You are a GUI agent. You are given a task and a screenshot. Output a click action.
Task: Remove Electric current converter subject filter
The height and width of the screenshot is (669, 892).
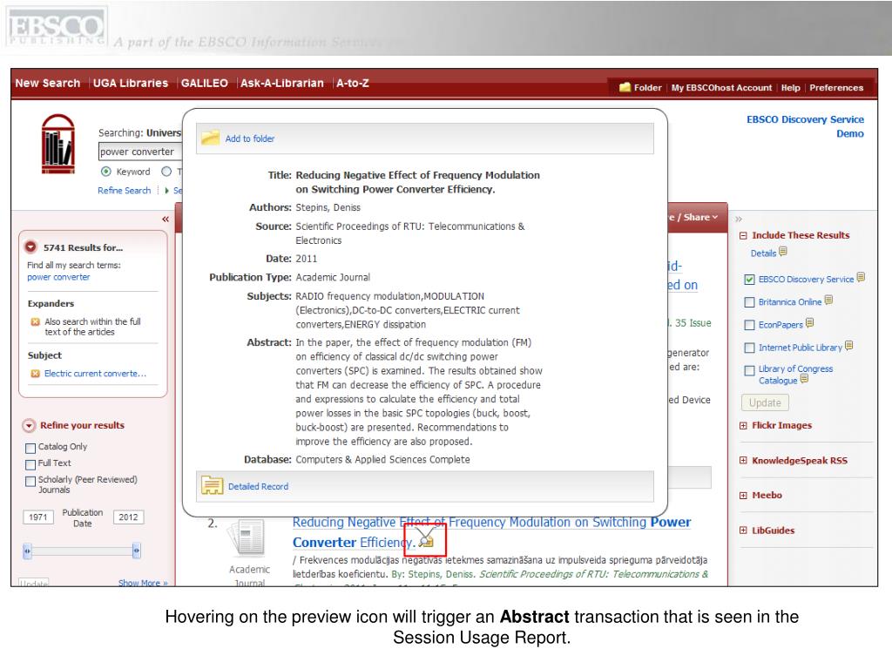coord(35,374)
